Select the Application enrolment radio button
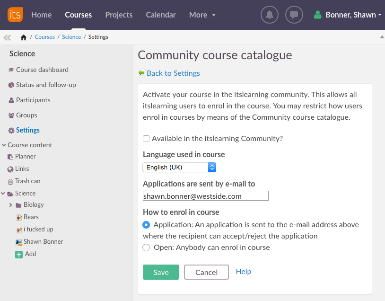 pos(146,225)
